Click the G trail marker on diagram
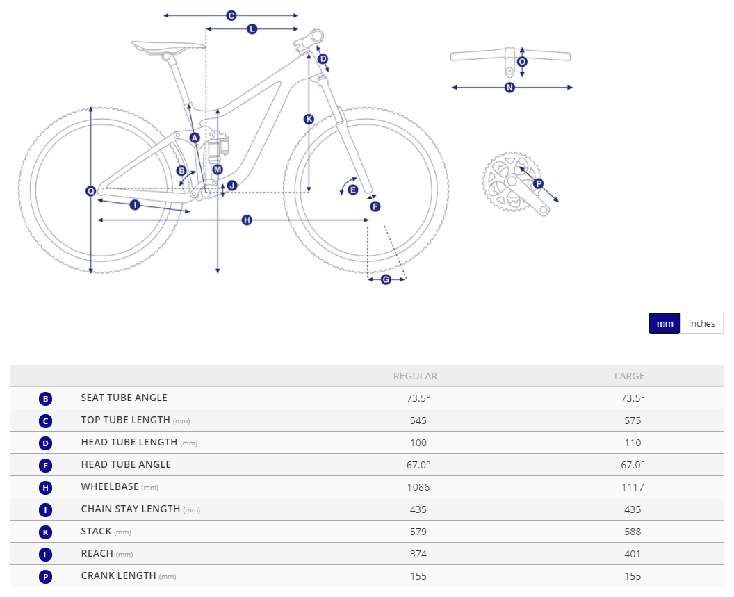 386,279
